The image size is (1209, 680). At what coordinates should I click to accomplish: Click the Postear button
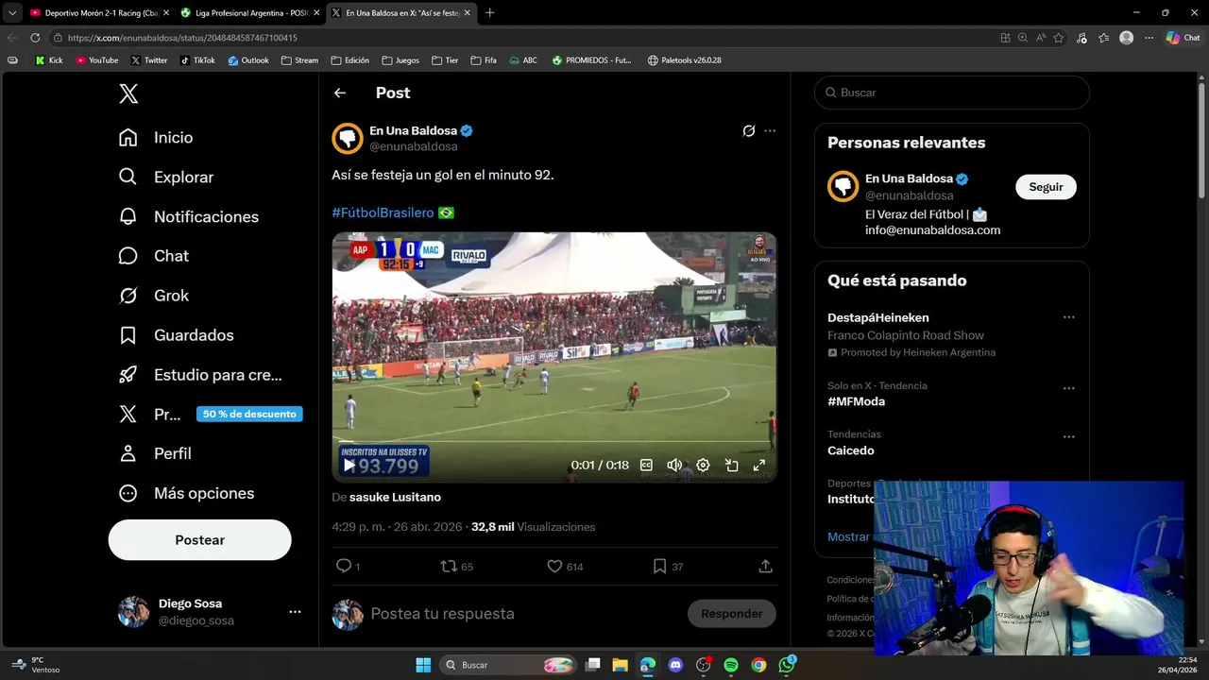coord(199,540)
